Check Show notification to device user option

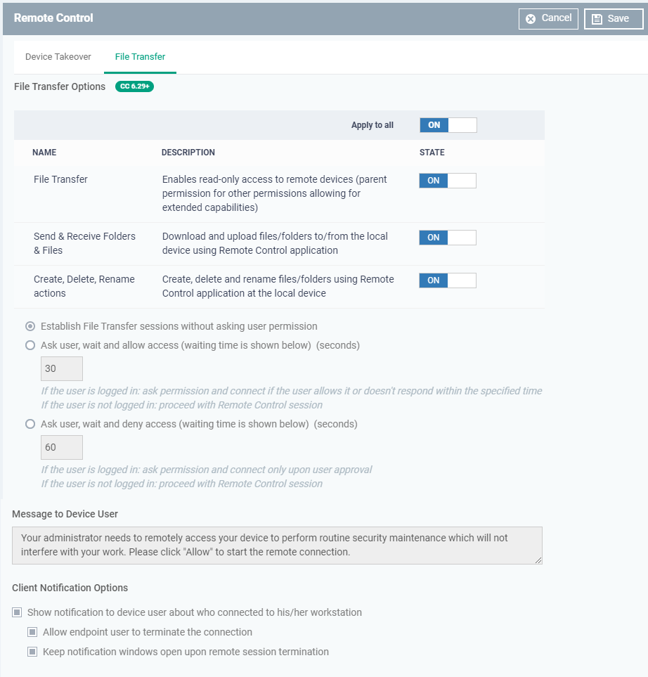[x=17, y=612]
